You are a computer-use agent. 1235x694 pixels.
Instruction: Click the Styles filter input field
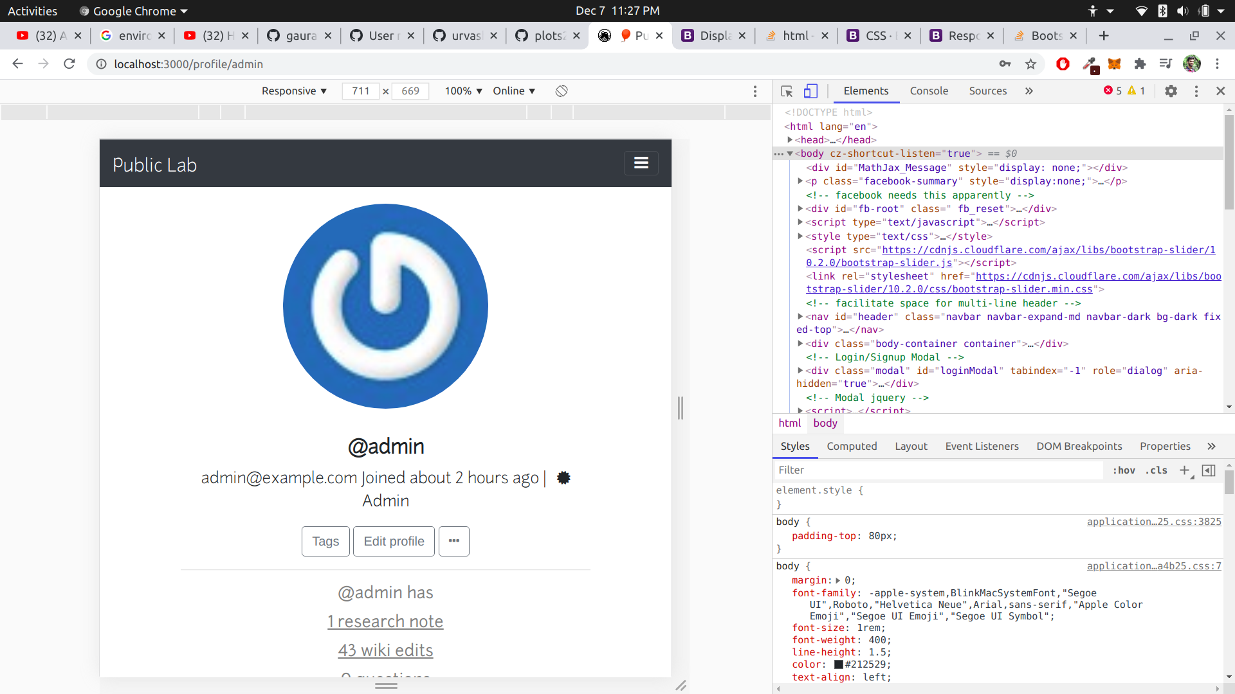tap(939, 470)
